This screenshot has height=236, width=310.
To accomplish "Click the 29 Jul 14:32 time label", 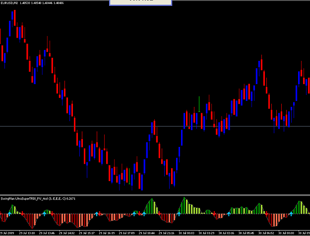I will 67,233.
